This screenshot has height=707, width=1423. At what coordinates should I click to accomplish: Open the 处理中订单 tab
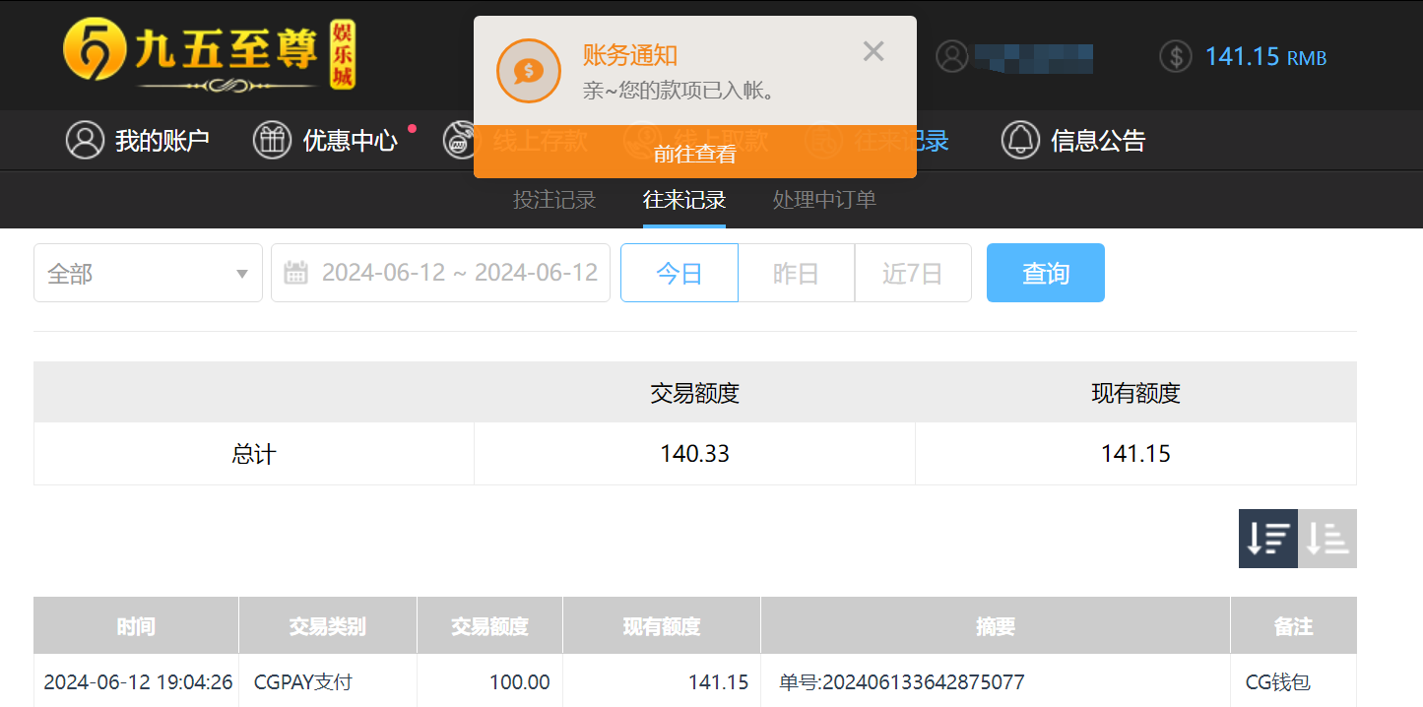coord(823,200)
